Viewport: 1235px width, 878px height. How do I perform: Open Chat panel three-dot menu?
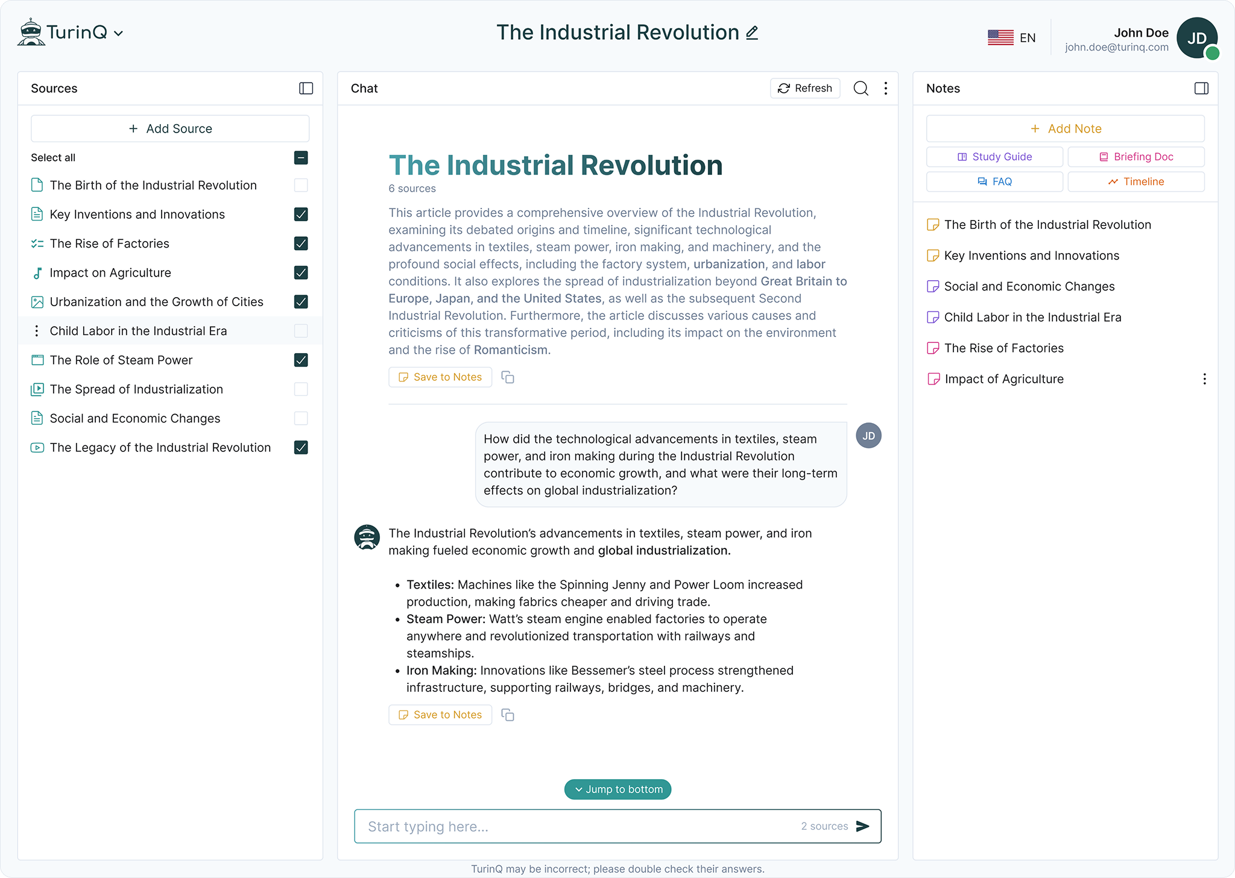(x=886, y=89)
